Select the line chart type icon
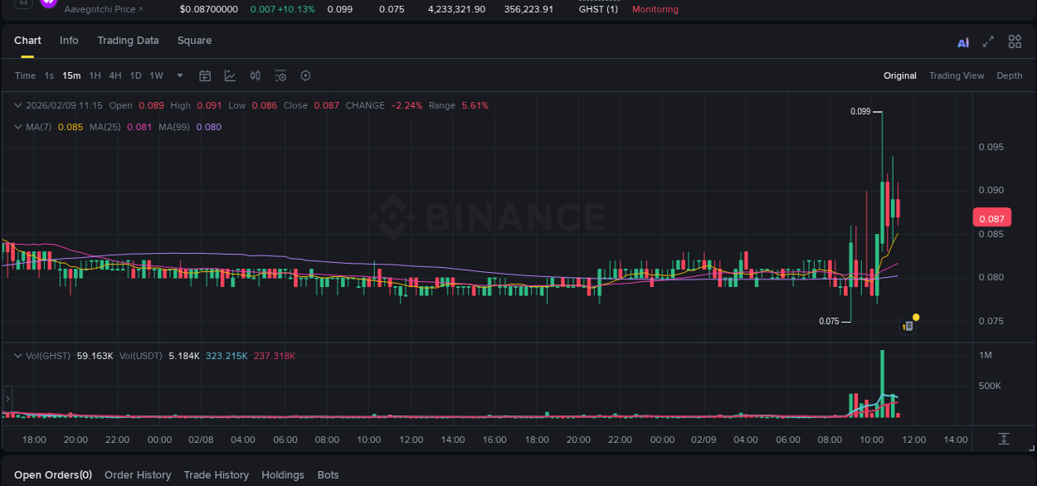This screenshot has width=1037, height=486. [230, 75]
